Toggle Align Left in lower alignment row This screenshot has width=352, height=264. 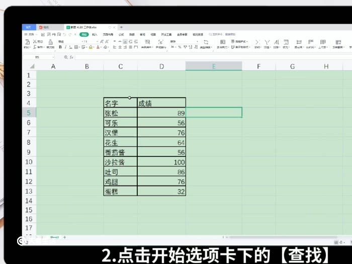pos(115,47)
